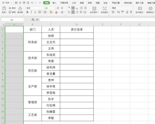Click the Redo arrow
Screen dimensions: 155x124
coord(36,3)
